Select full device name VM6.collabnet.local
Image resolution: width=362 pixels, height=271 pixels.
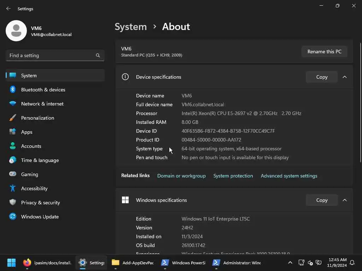pyautogui.click(x=203, y=104)
